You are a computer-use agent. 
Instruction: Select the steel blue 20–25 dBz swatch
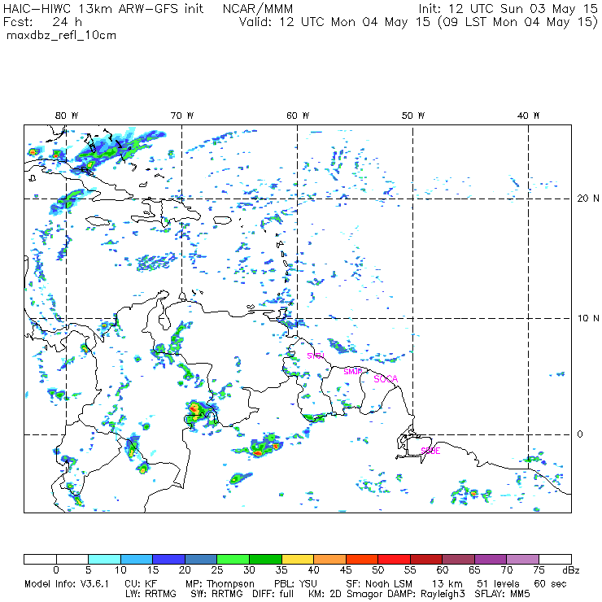[x=201, y=559]
